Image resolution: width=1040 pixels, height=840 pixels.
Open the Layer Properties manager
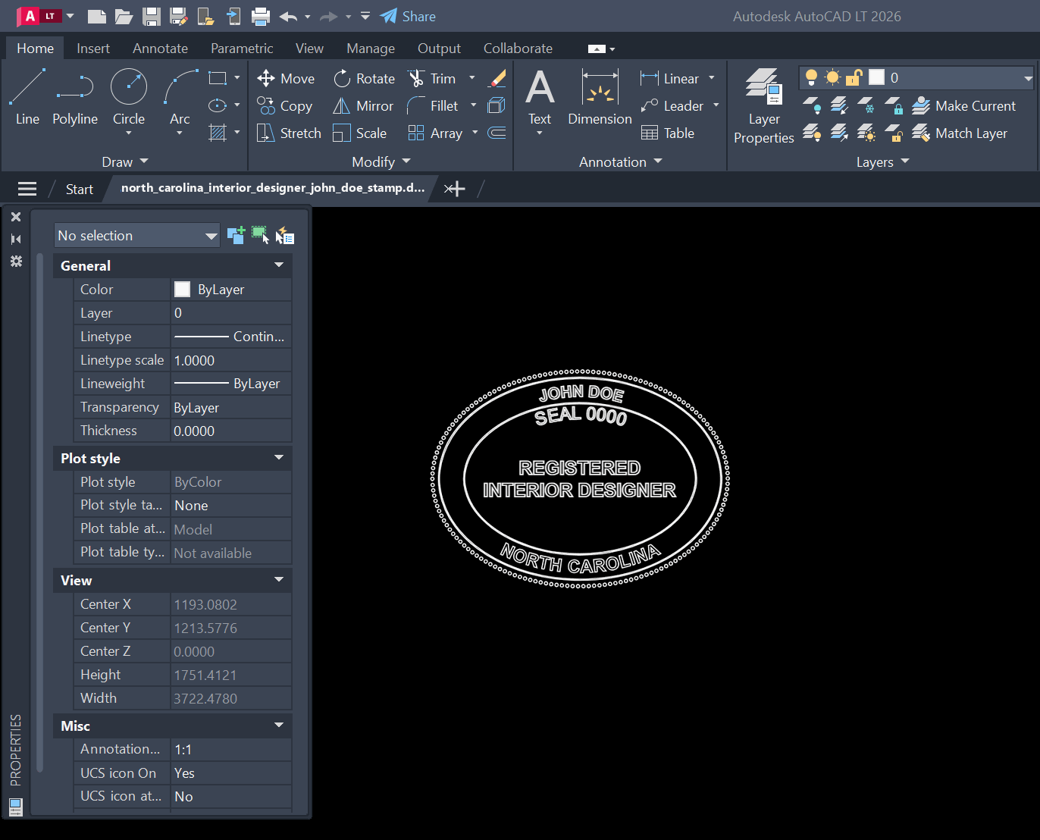point(763,106)
